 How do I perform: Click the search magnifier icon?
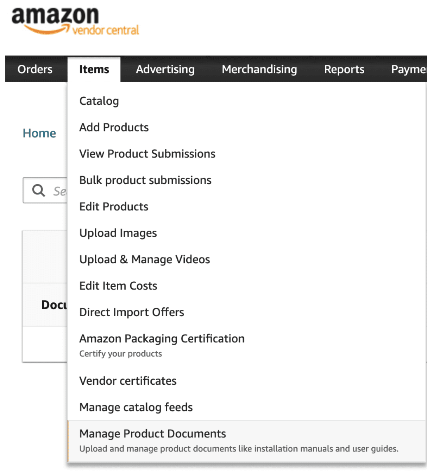(x=38, y=191)
